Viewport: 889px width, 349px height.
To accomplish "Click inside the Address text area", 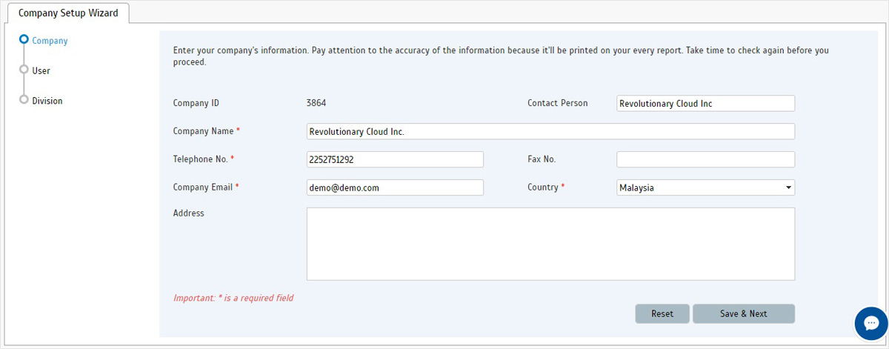I will 550,244.
